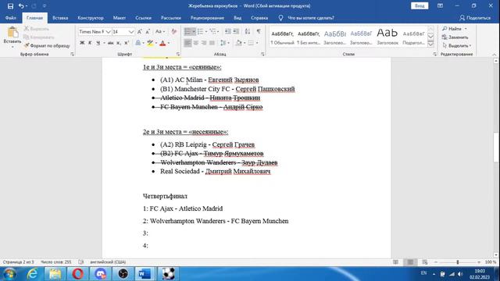Image resolution: width=500 pixels, height=281 pixels.
Task: Click the Paste (Вставить) icon
Action: pyautogui.click(x=12, y=33)
